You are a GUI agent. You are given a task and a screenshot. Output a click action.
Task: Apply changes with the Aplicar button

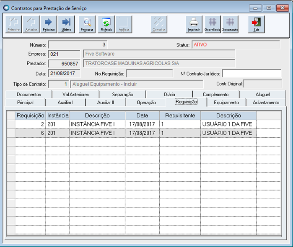coord(124,24)
